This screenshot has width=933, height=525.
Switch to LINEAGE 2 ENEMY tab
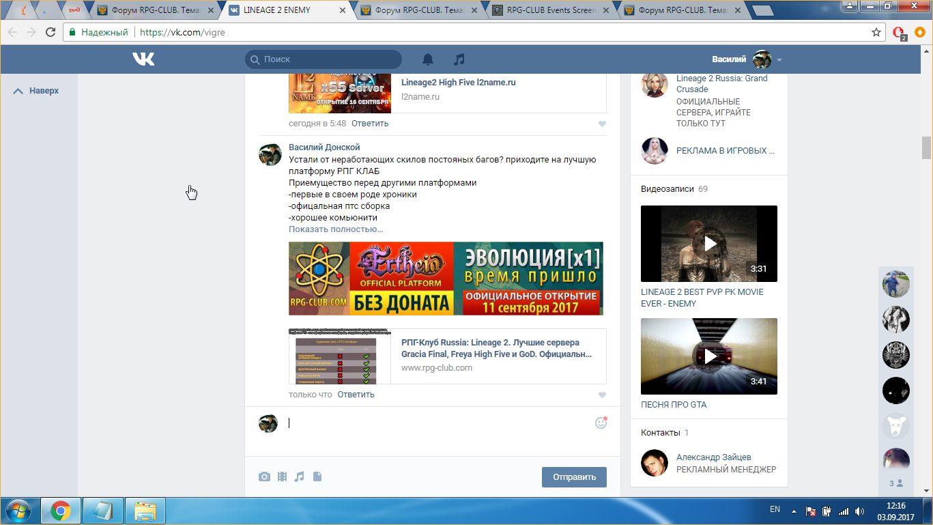coord(288,10)
